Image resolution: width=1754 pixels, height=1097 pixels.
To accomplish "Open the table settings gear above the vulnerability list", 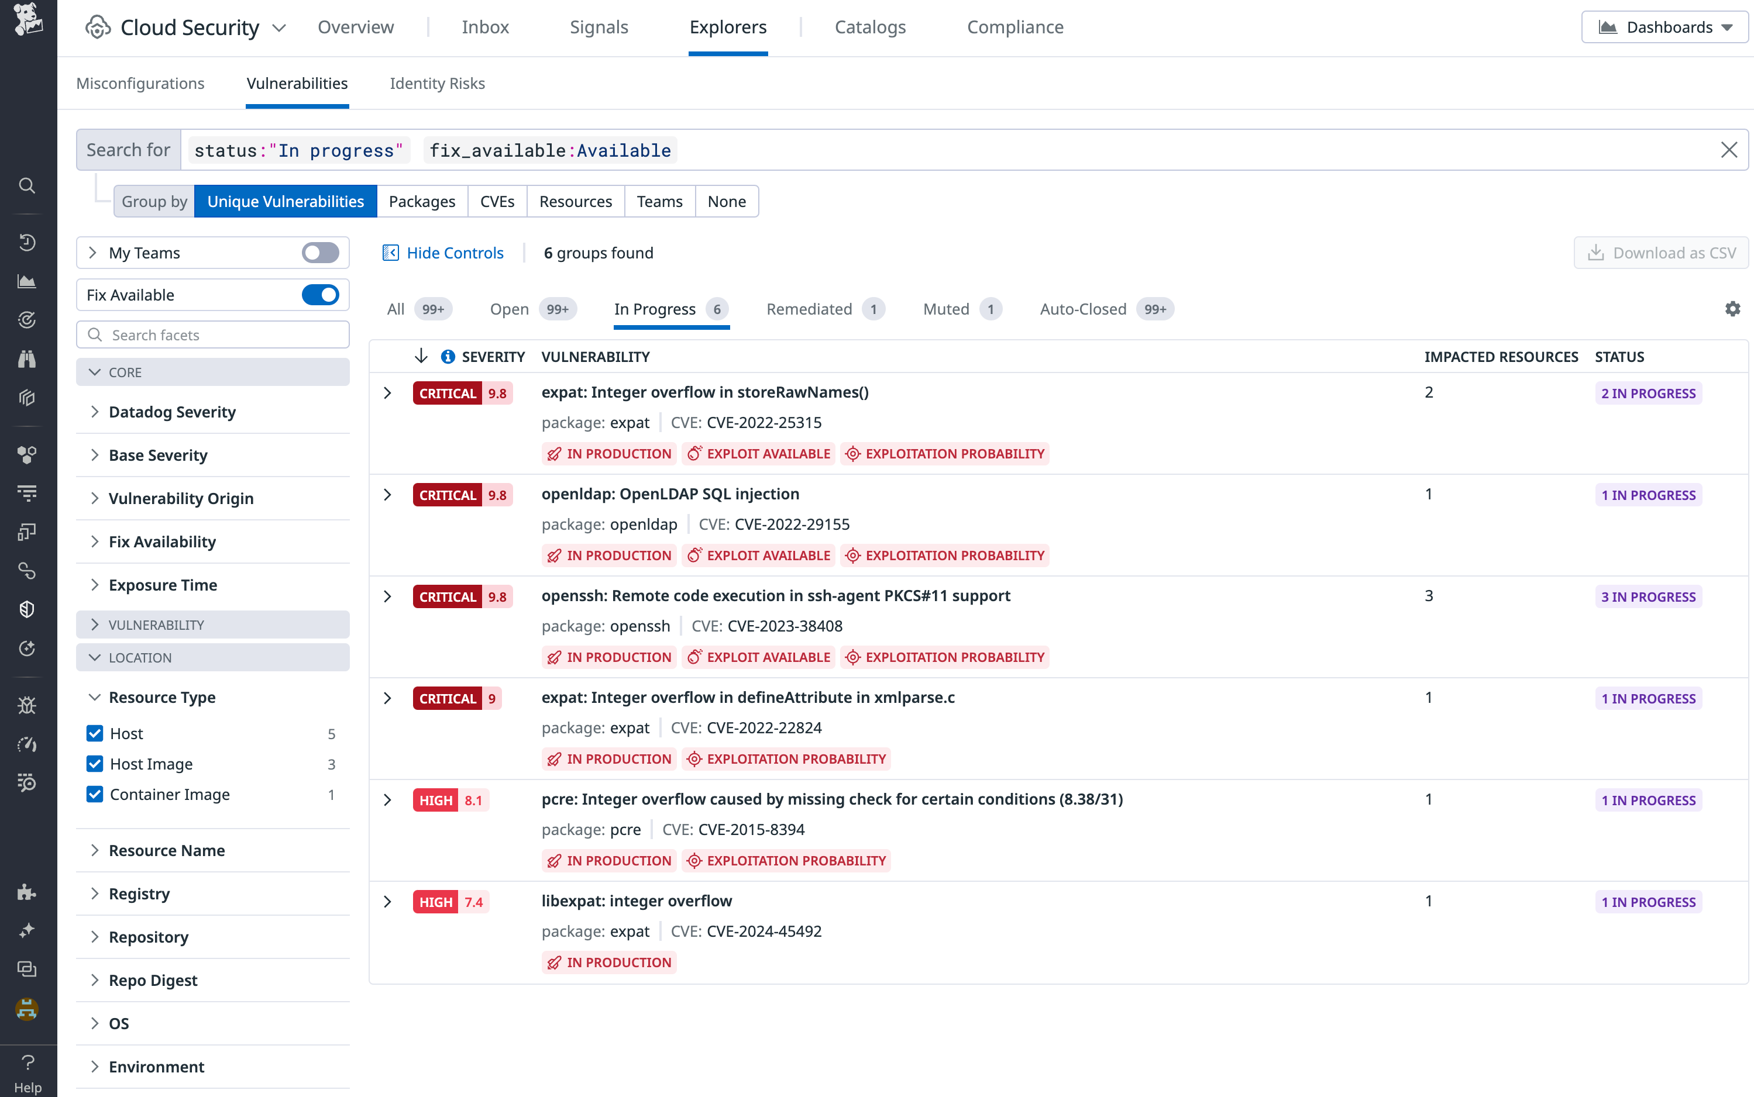I will [1733, 308].
